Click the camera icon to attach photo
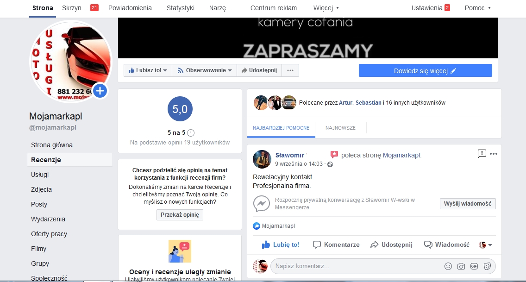This screenshot has width=526, height=282. (x=461, y=266)
